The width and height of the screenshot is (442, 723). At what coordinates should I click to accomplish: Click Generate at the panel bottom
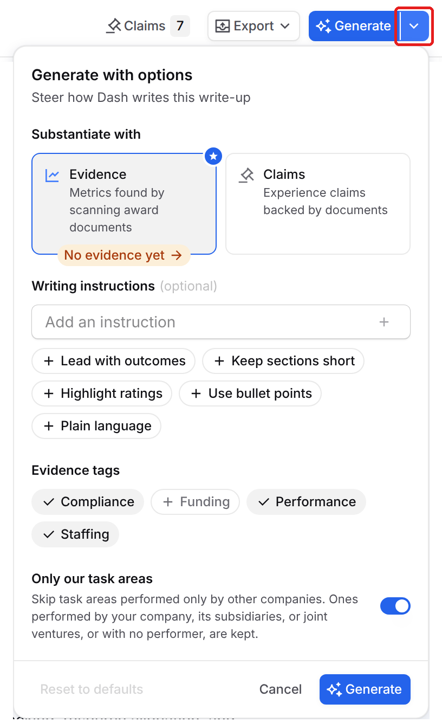[x=365, y=689]
